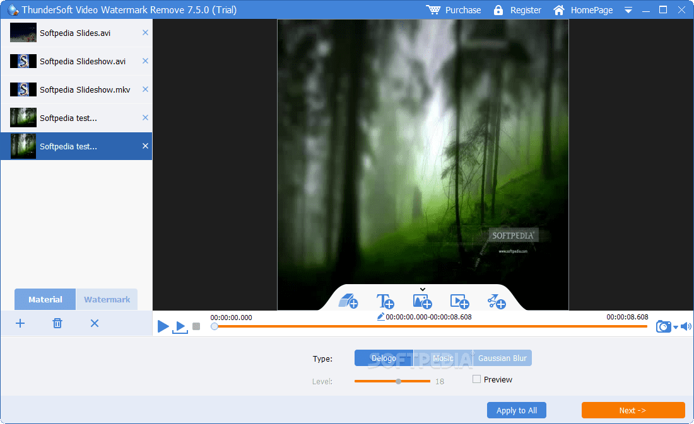Click the pencil edit time range icon
The image size is (694, 424).
click(380, 316)
